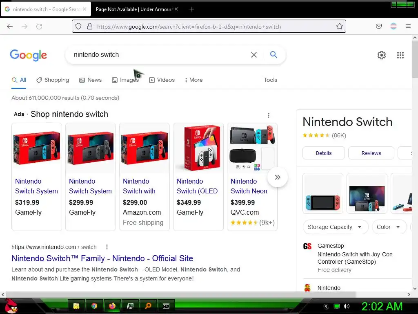
Task: Click the Google logo
Action: [x=28, y=55]
